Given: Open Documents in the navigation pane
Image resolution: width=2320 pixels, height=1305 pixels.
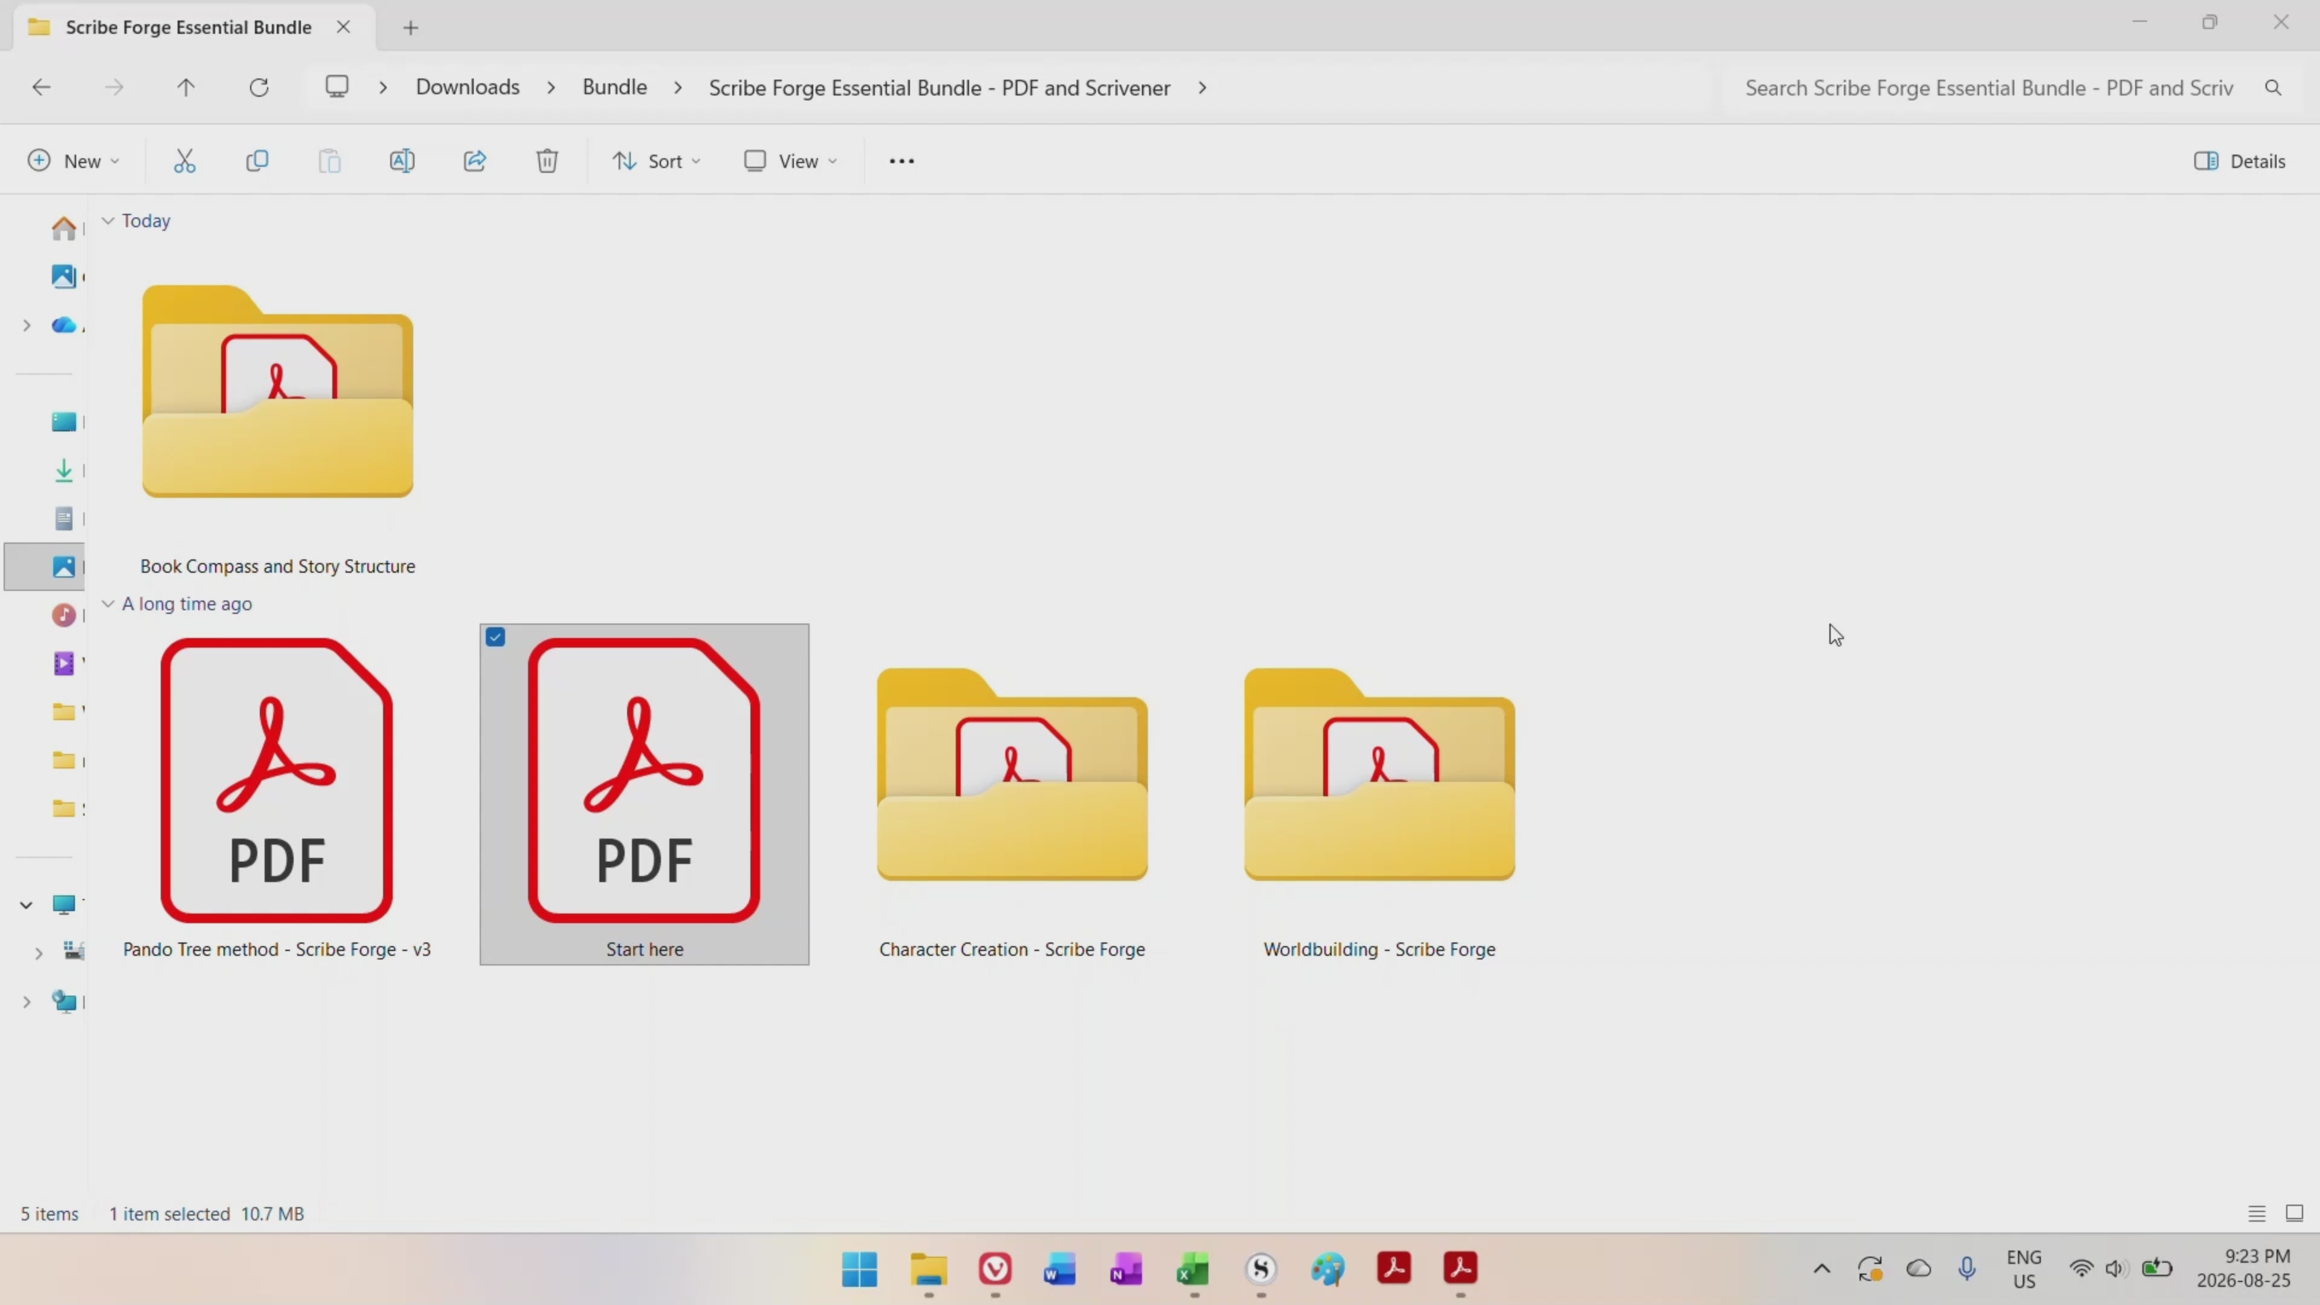Looking at the screenshot, I should 63,519.
